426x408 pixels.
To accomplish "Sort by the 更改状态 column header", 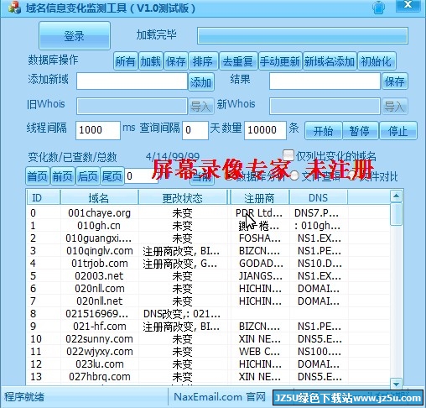I will point(183,198).
